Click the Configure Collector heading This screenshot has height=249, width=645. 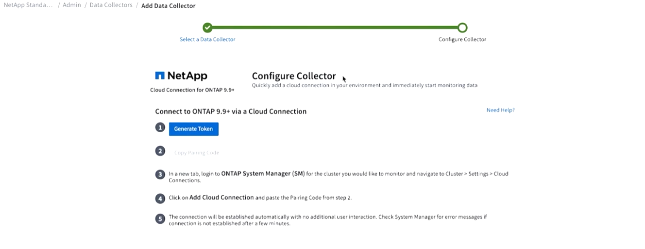294,76
